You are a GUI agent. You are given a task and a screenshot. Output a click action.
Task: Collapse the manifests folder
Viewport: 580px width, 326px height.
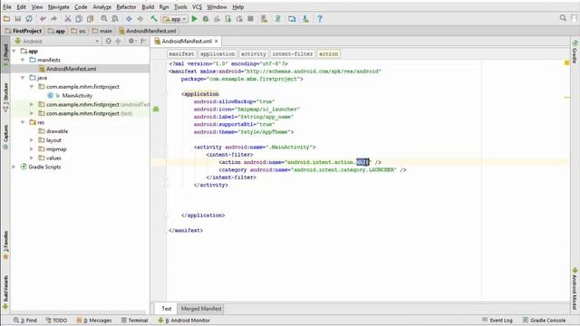point(23,60)
